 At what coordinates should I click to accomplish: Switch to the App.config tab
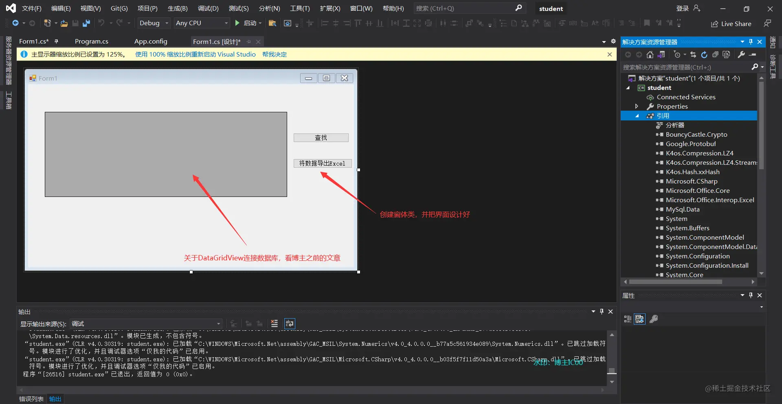click(x=151, y=41)
